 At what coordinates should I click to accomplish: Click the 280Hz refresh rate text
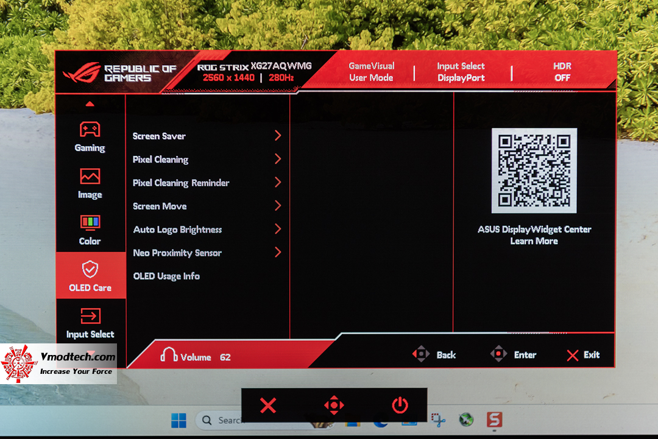pyautogui.click(x=281, y=77)
